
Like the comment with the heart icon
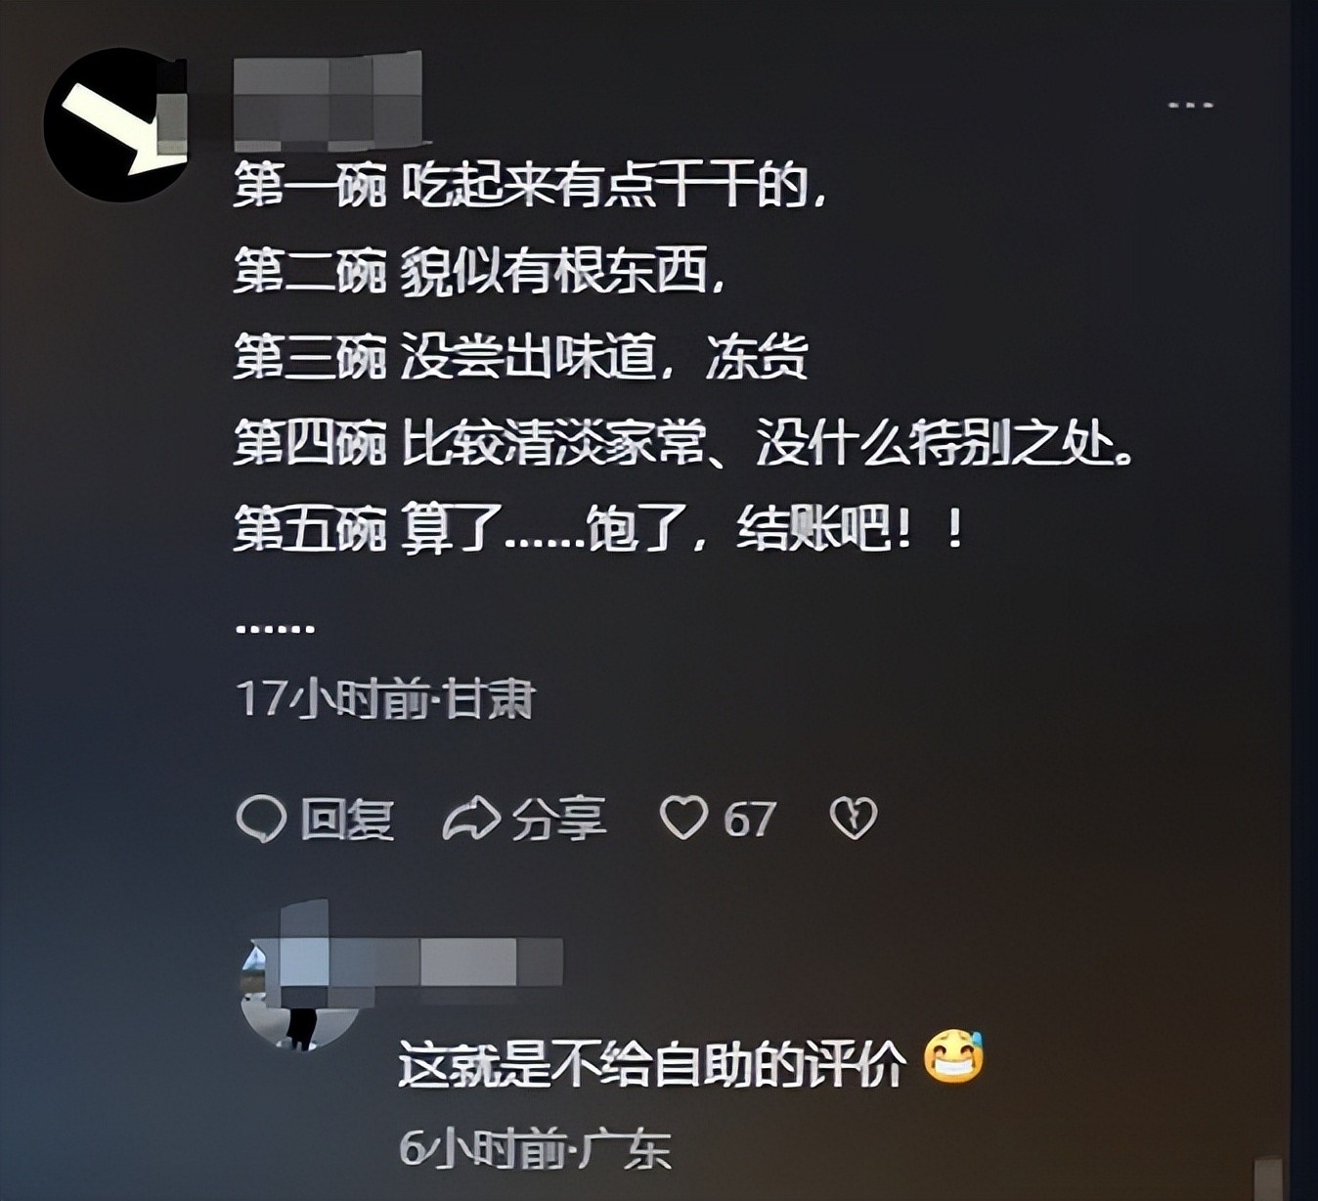[x=683, y=818]
